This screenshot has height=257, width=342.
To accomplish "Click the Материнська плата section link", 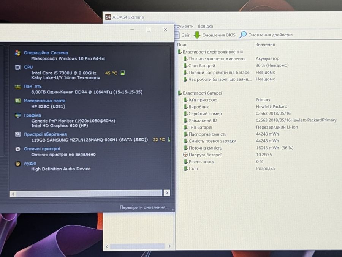I will [x=44, y=101].
